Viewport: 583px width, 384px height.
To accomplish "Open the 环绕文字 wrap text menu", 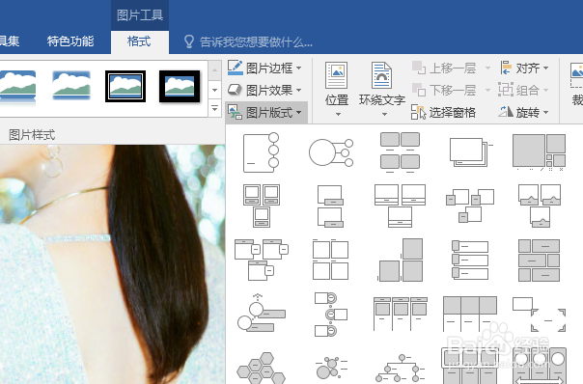I will 382,89.
